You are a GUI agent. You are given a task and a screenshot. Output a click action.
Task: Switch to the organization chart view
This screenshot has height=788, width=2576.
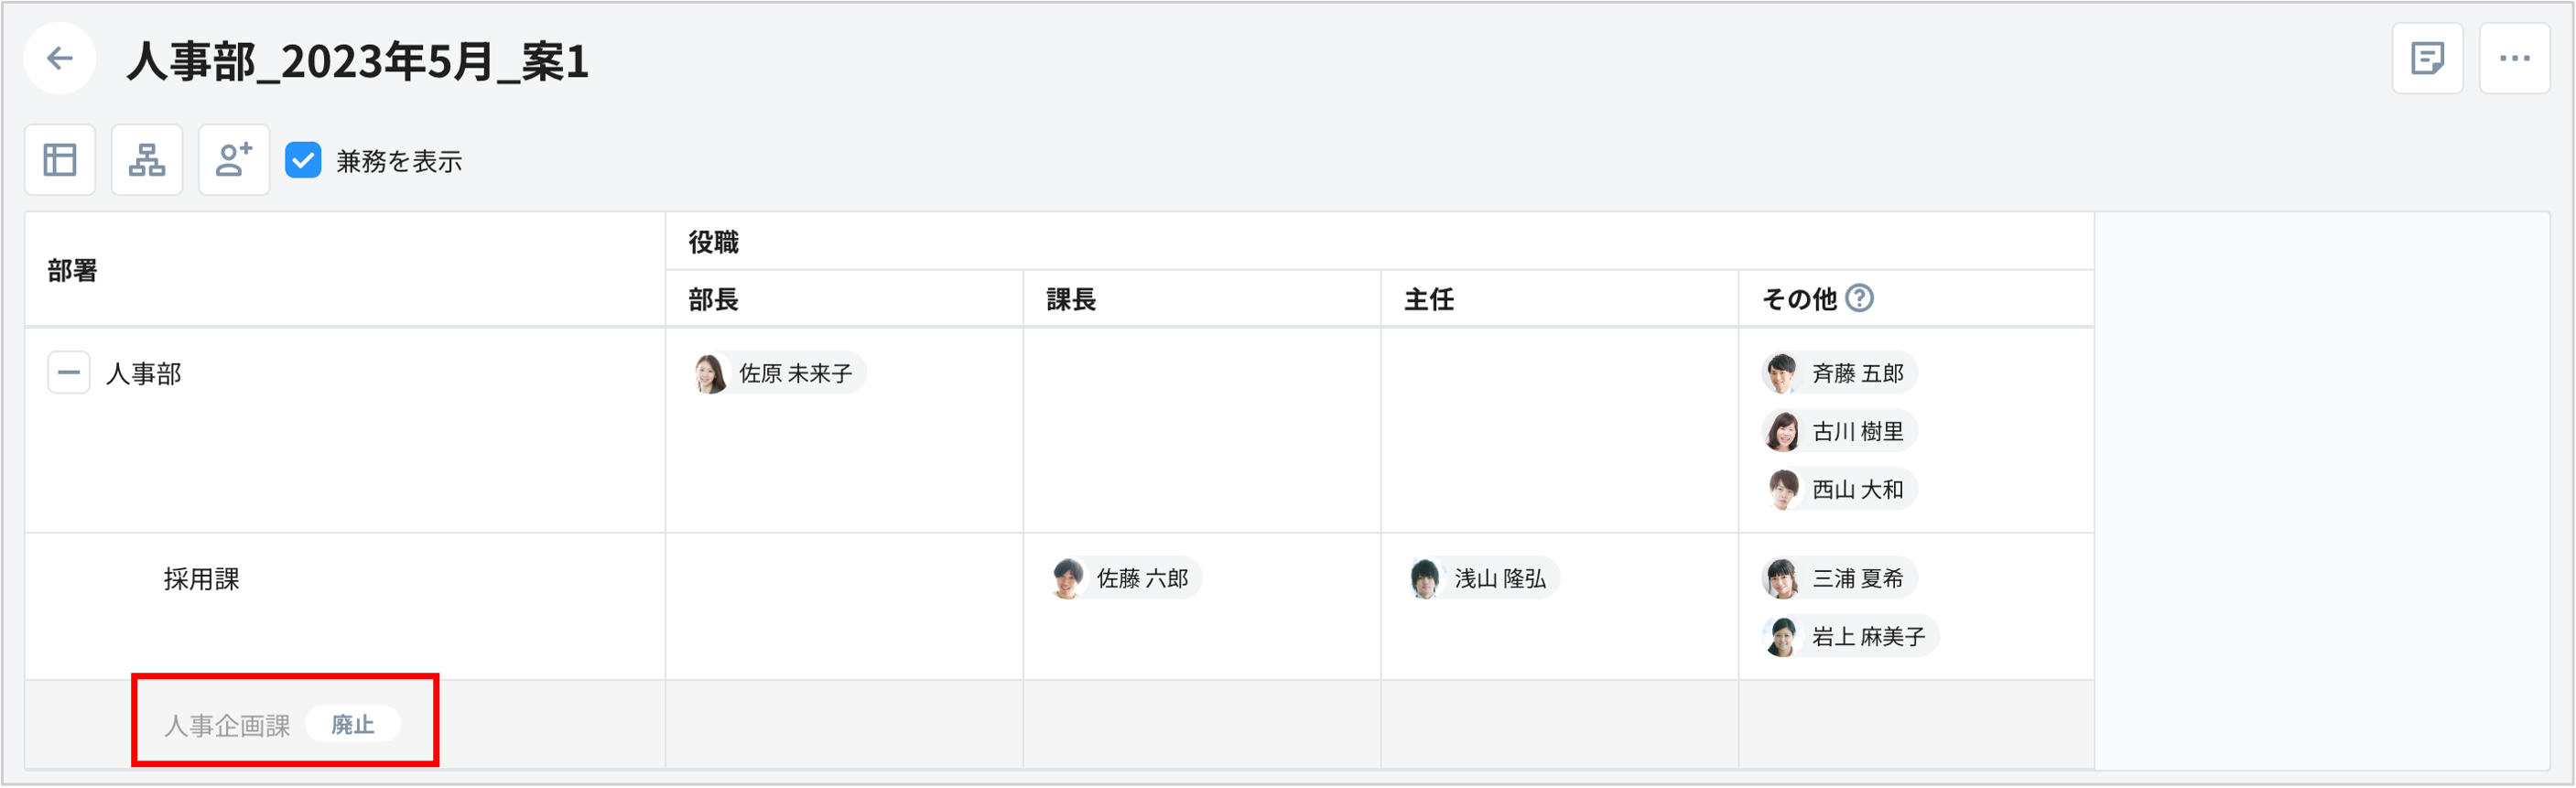146,159
